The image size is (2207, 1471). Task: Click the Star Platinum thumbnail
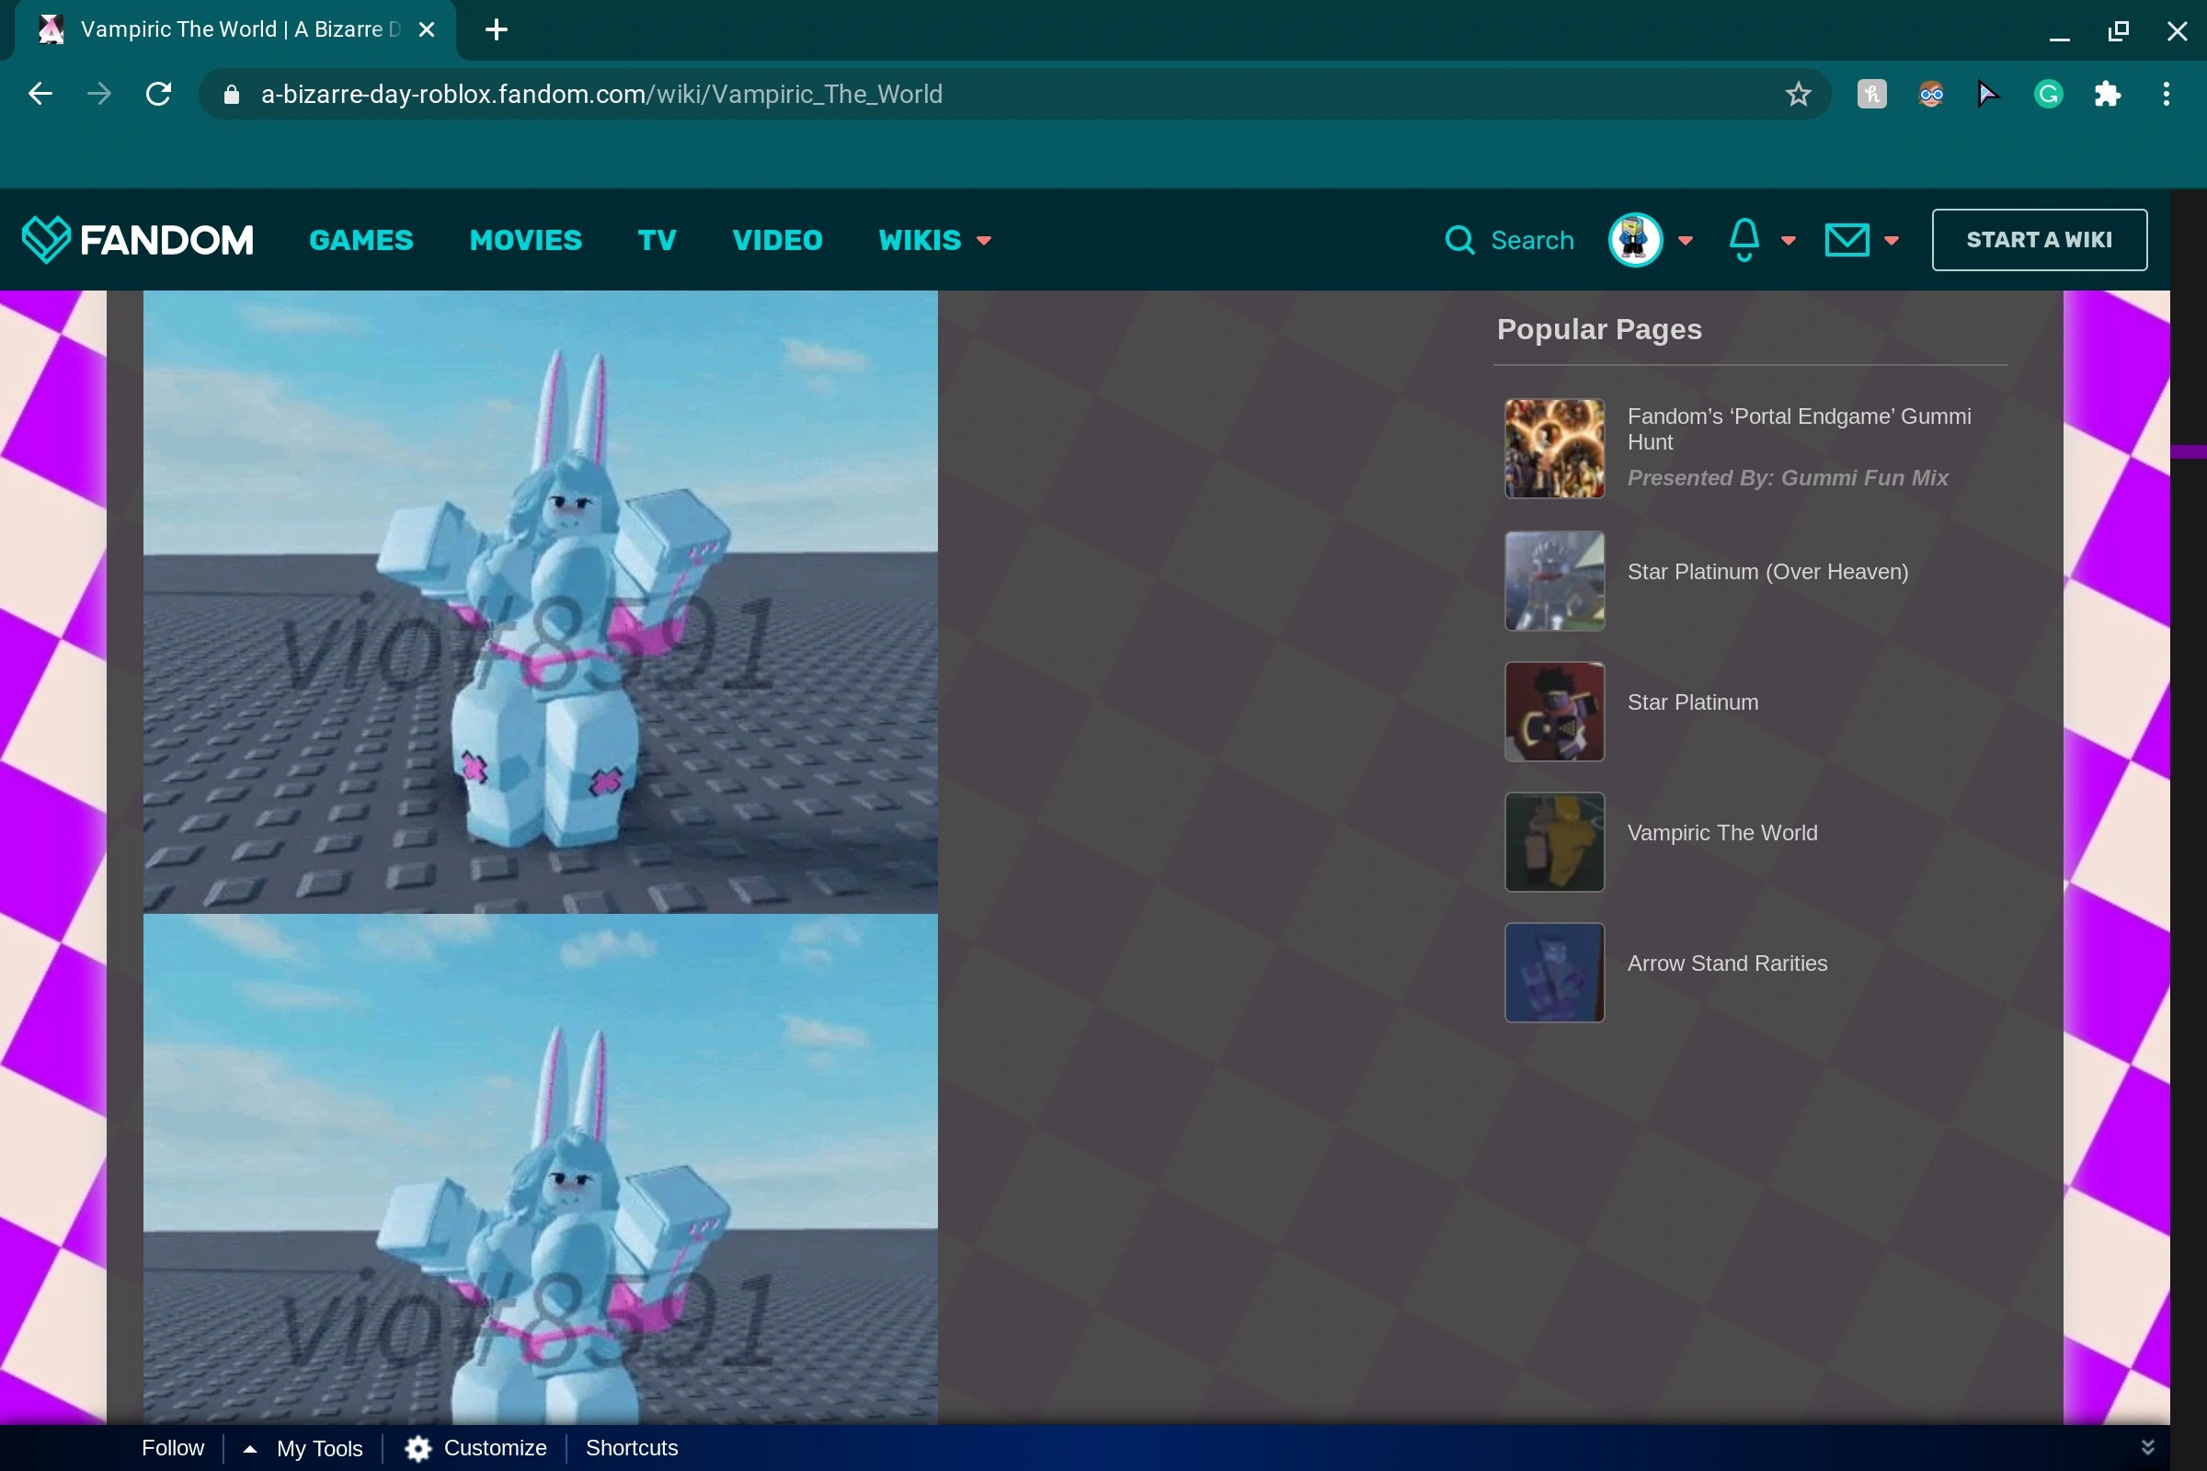coord(1555,711)
